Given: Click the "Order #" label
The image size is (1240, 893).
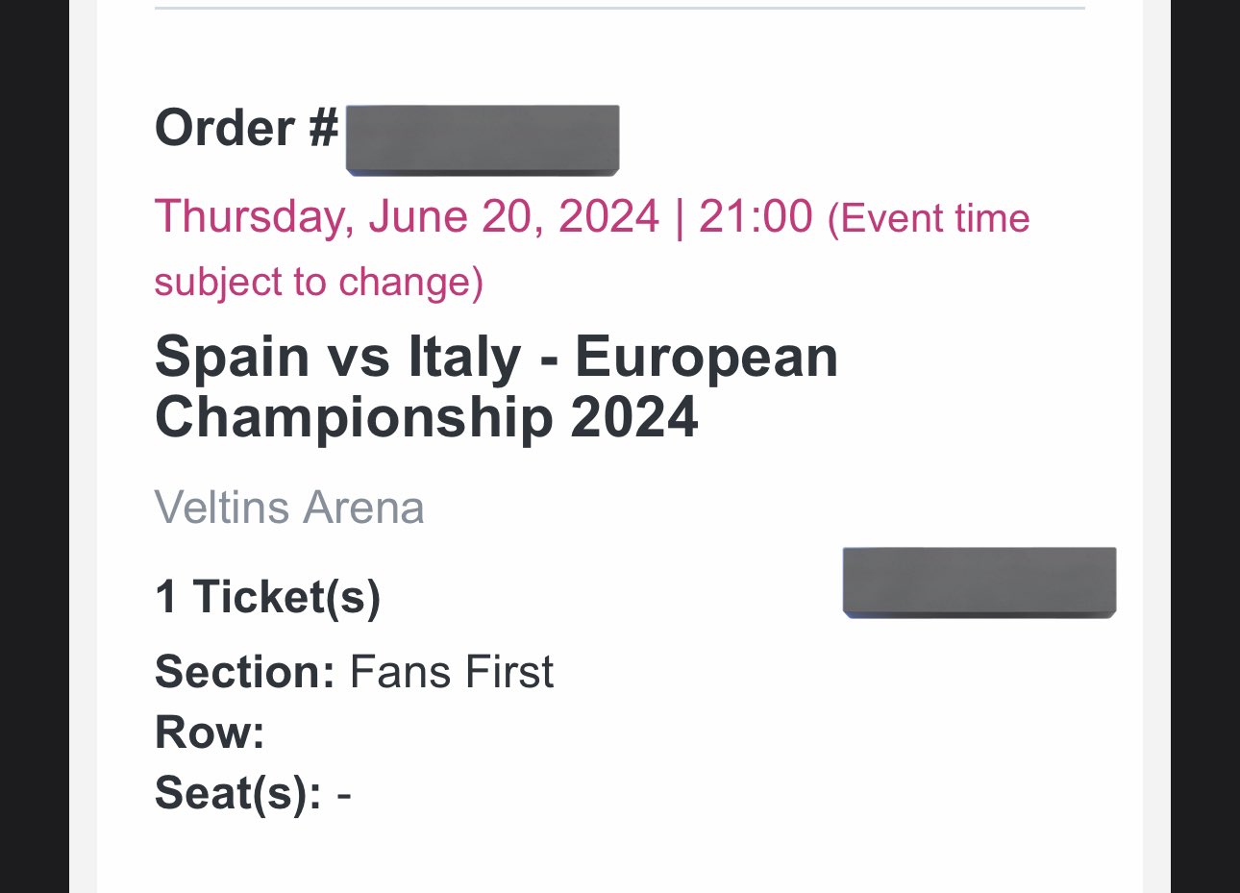Looking at the screenshot, I should [x=246, y=129].
